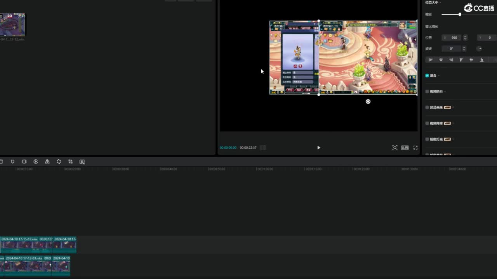Align clip to left edge
This screenshot has height=279, width=497.
coord(431,60)
